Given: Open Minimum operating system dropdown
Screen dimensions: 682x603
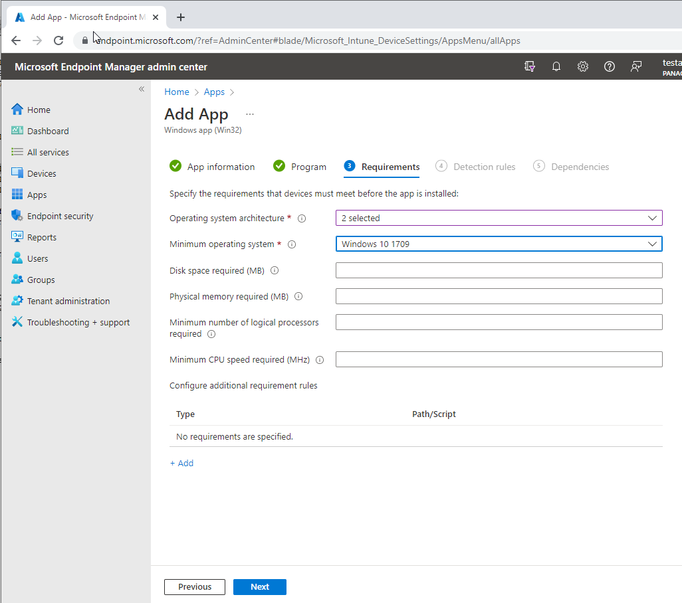Looking at the screenshot, I should coord(499,244).
